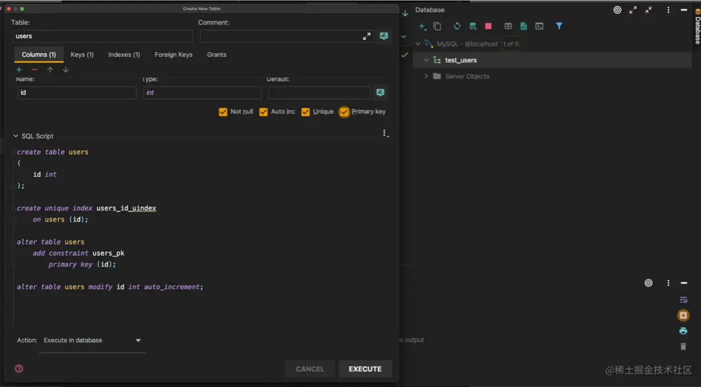Click the 1 of 5 schemas badge

[x=511, y=44]
